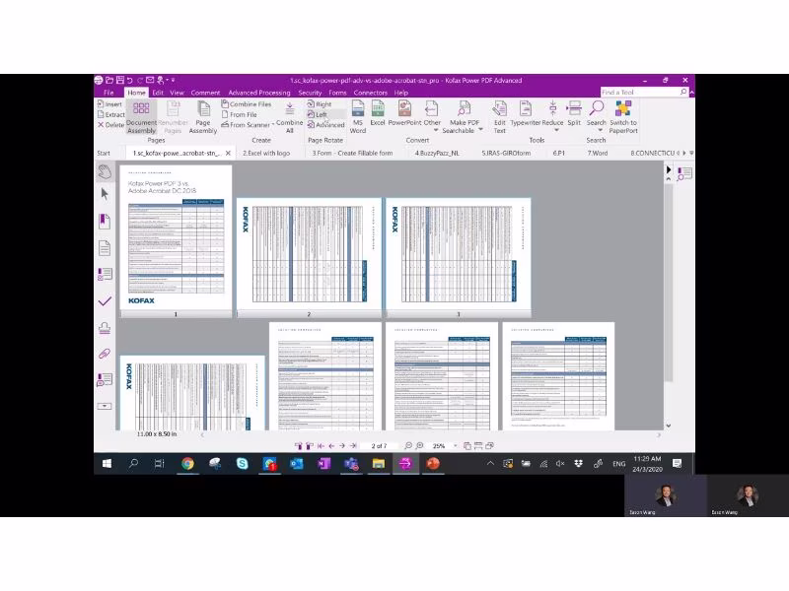Click Combine Files in Create group
This screenshot has height=591, width=789.
click(246, 104)
